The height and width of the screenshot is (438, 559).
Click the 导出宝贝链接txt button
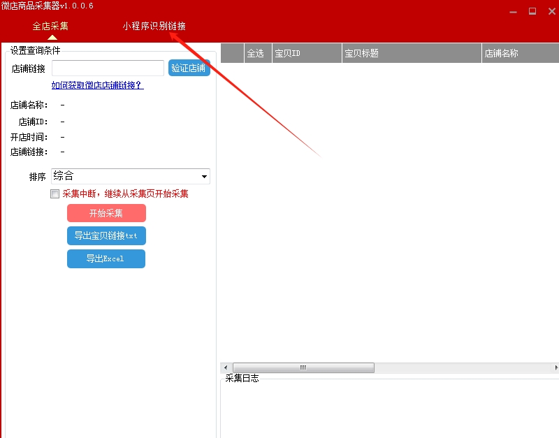coord(106,235)
